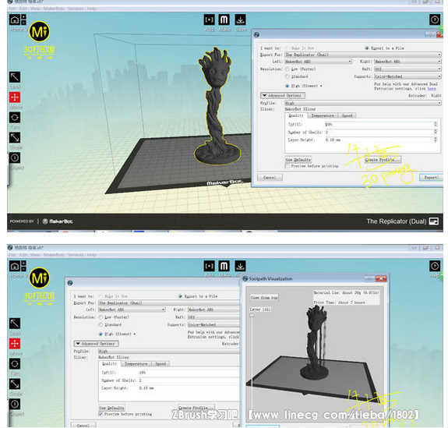Enable Preview before printing in upper dialog
Image resolution: width=448 pixels, height=428 pixels.
pyautogui.click(x=287, y=166)
